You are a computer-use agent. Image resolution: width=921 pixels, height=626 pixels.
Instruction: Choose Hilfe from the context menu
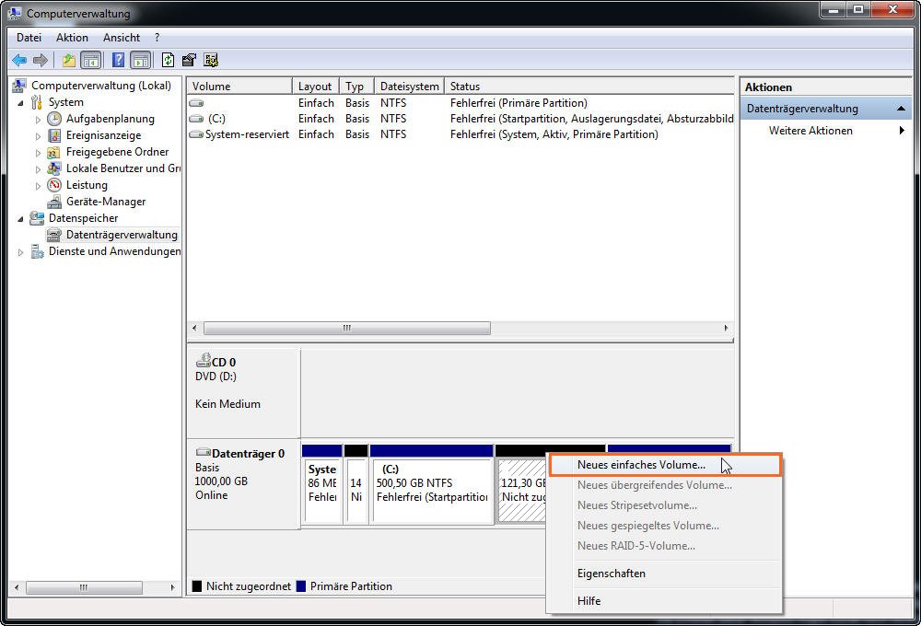tap(665, 601)
